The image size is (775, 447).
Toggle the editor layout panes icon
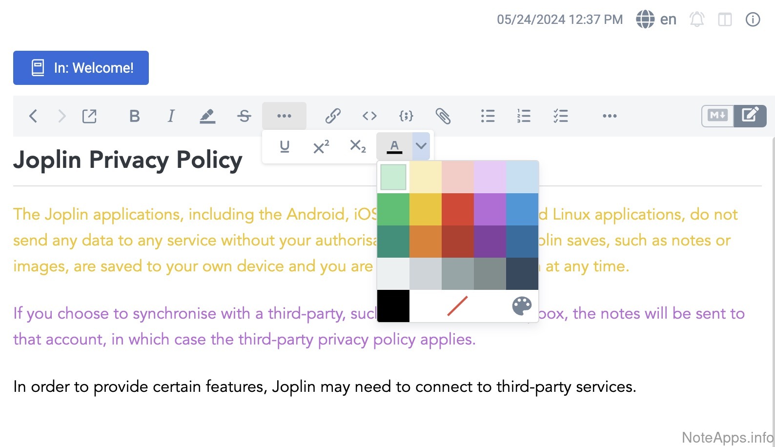click(725, 20)
